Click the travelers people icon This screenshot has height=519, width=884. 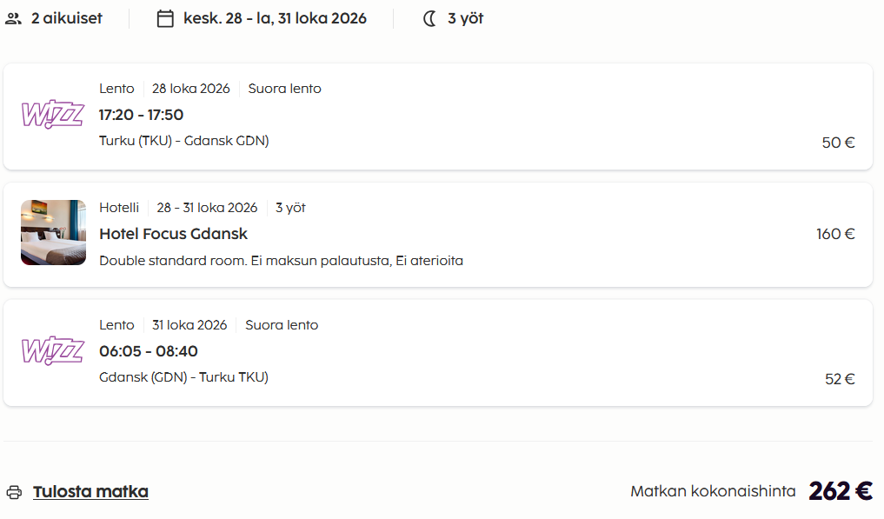(14, 18)
